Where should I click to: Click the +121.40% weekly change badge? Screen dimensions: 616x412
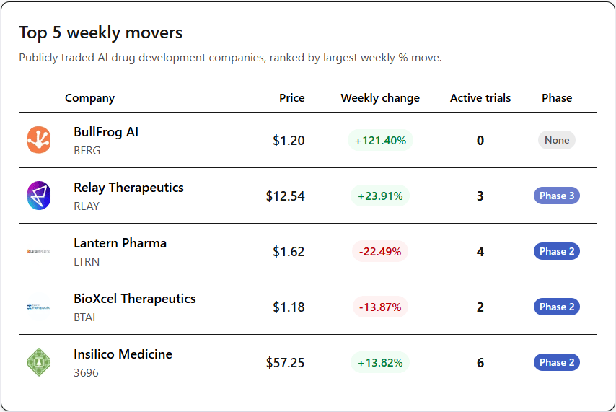(380, 141)
